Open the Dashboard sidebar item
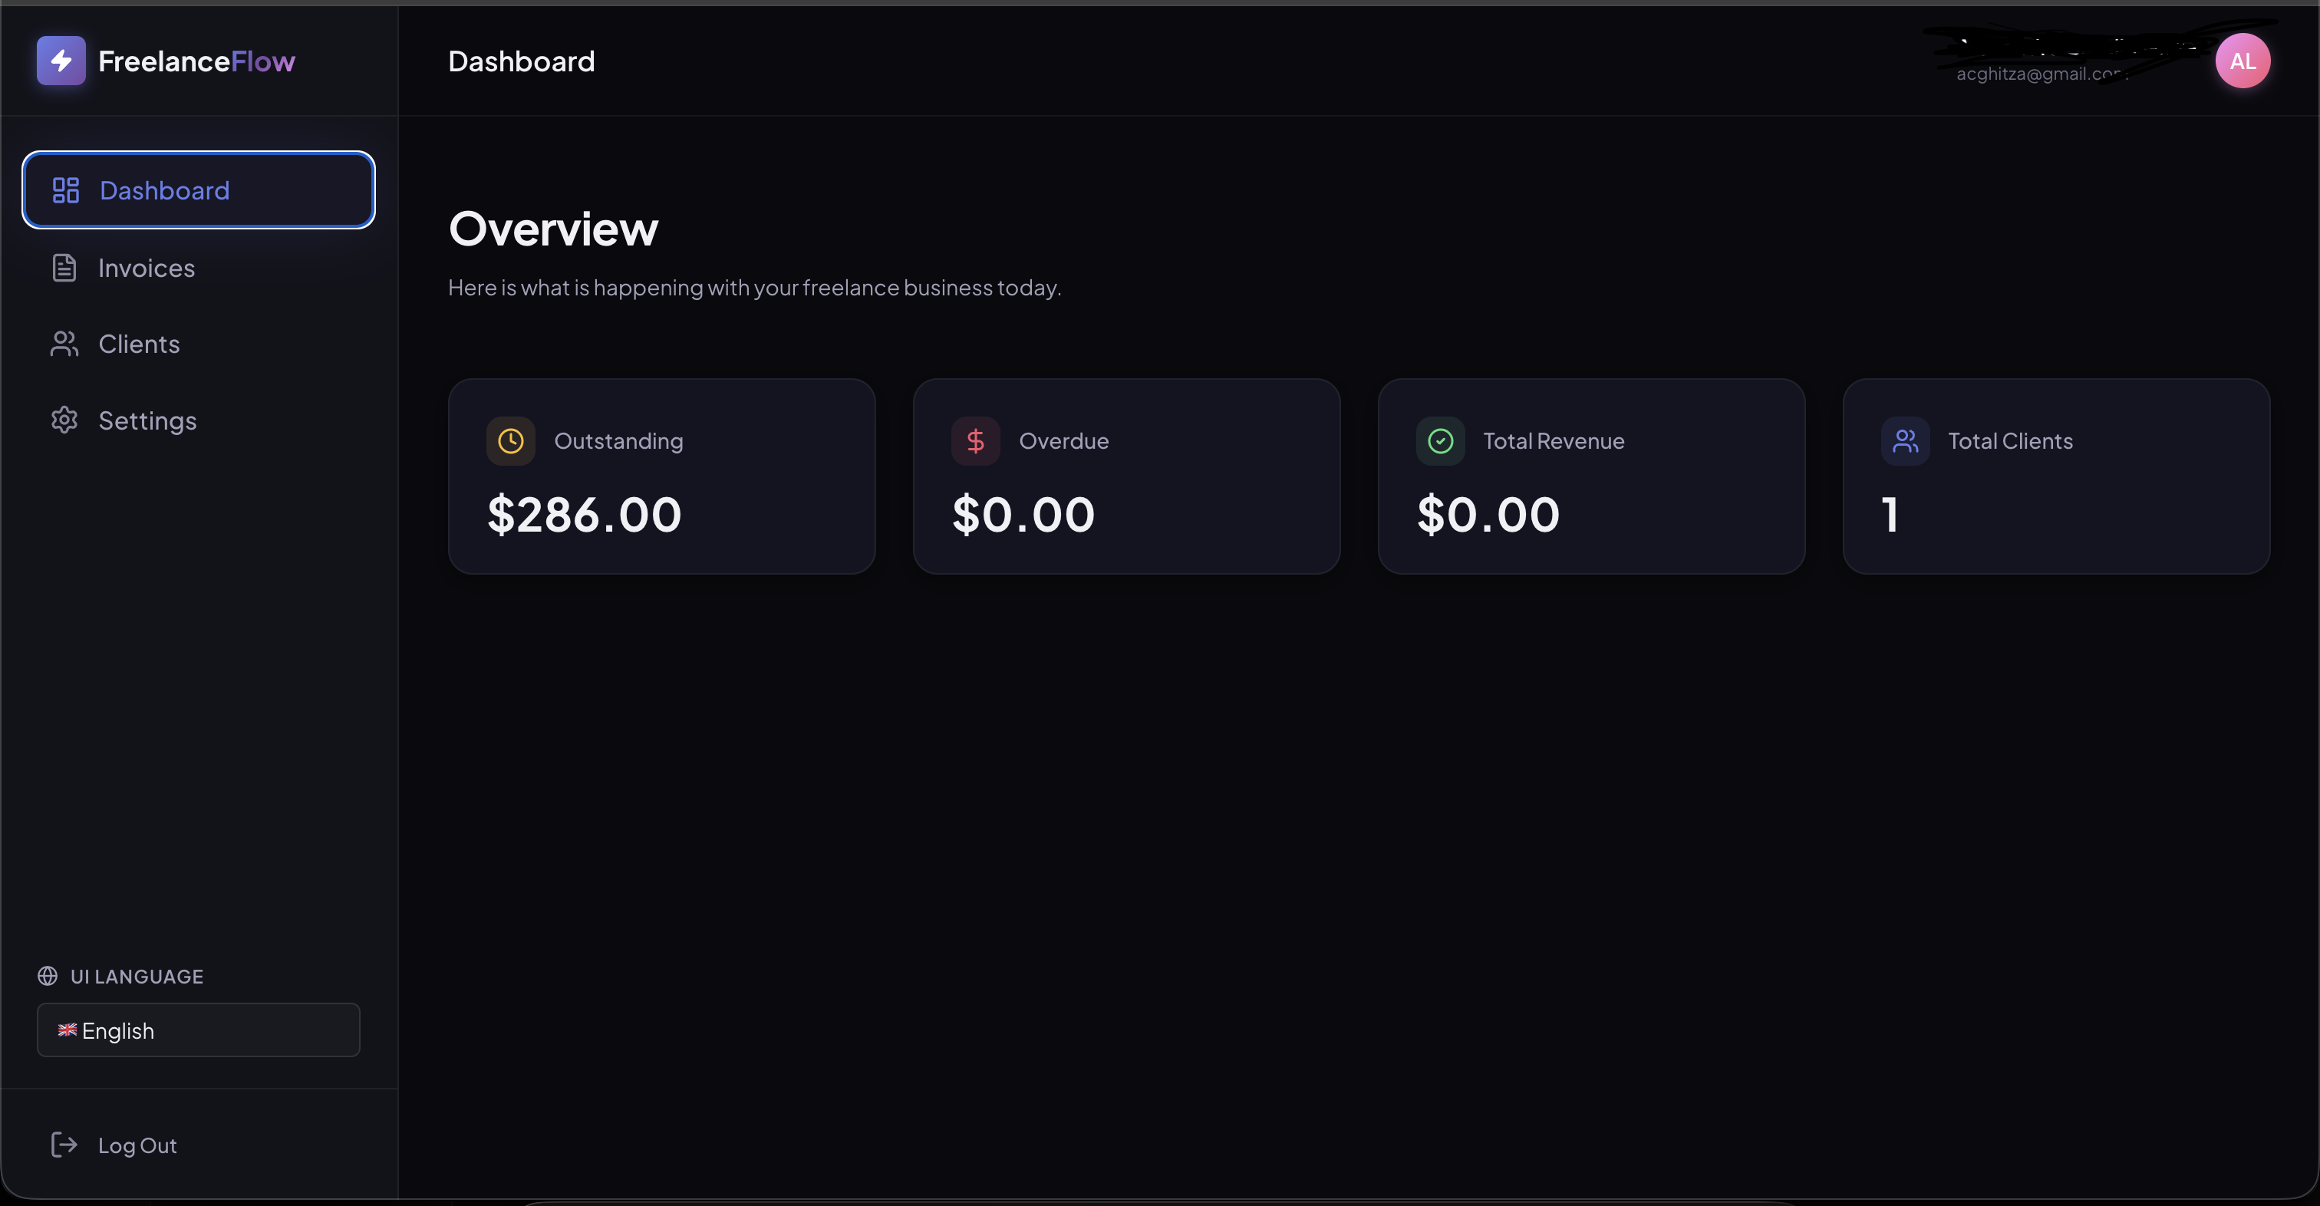Screen dimensions: 2320x1206 (198, 190)
